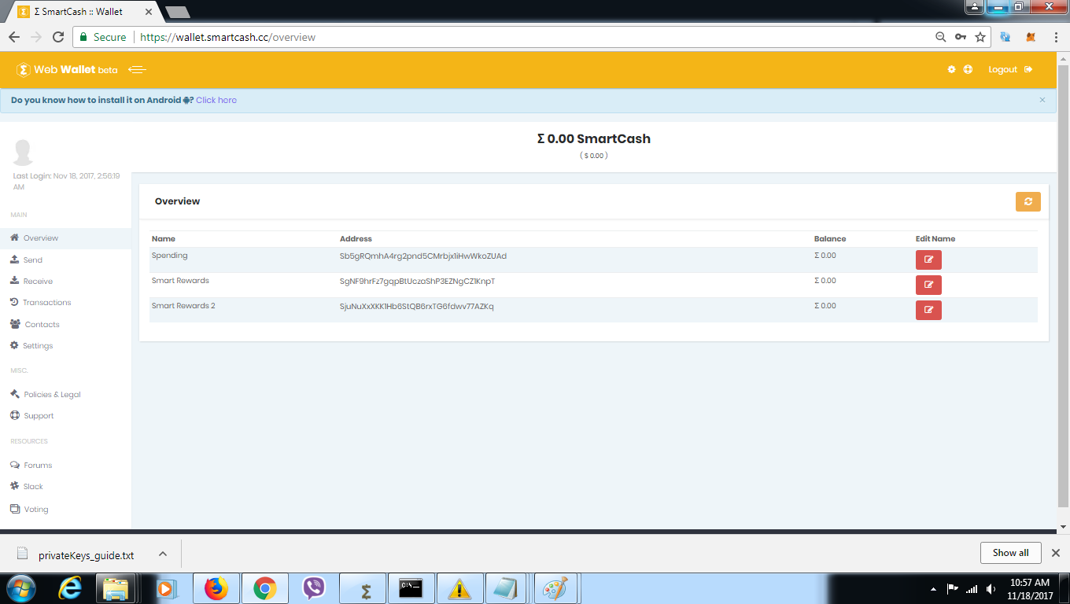
Task: Open File Explorer from taskbar
Action: (x=116, y=588)
